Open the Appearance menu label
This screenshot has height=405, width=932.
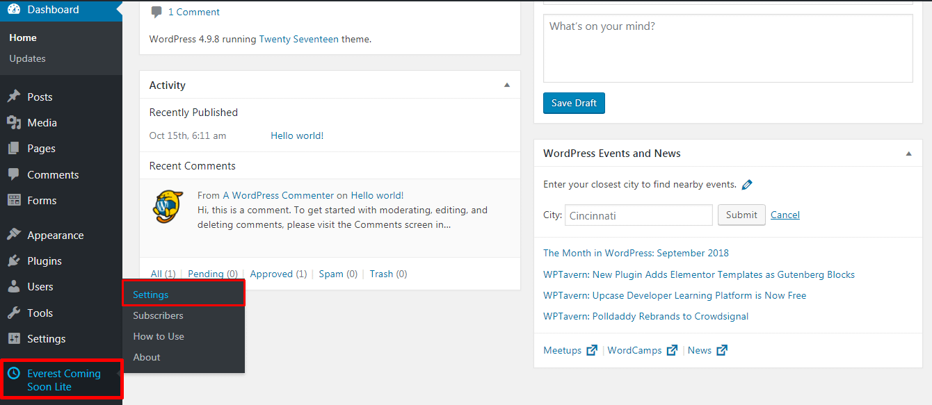(56, 235)
